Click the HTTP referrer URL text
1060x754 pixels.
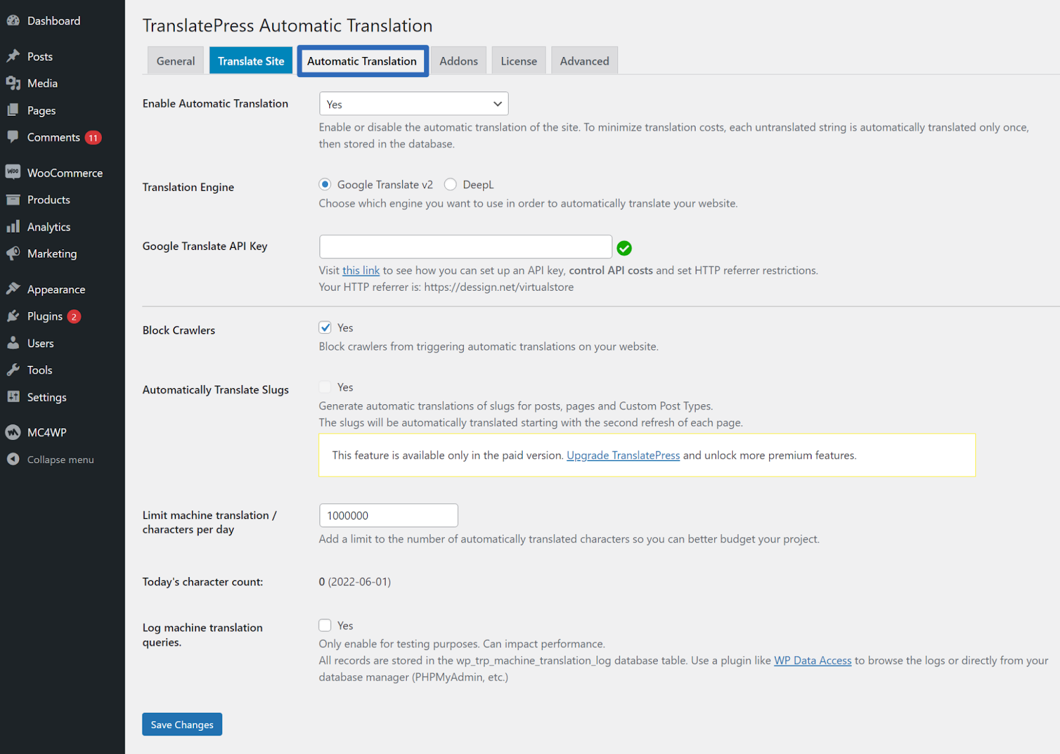pyautogui.click(x=499, y=287)
